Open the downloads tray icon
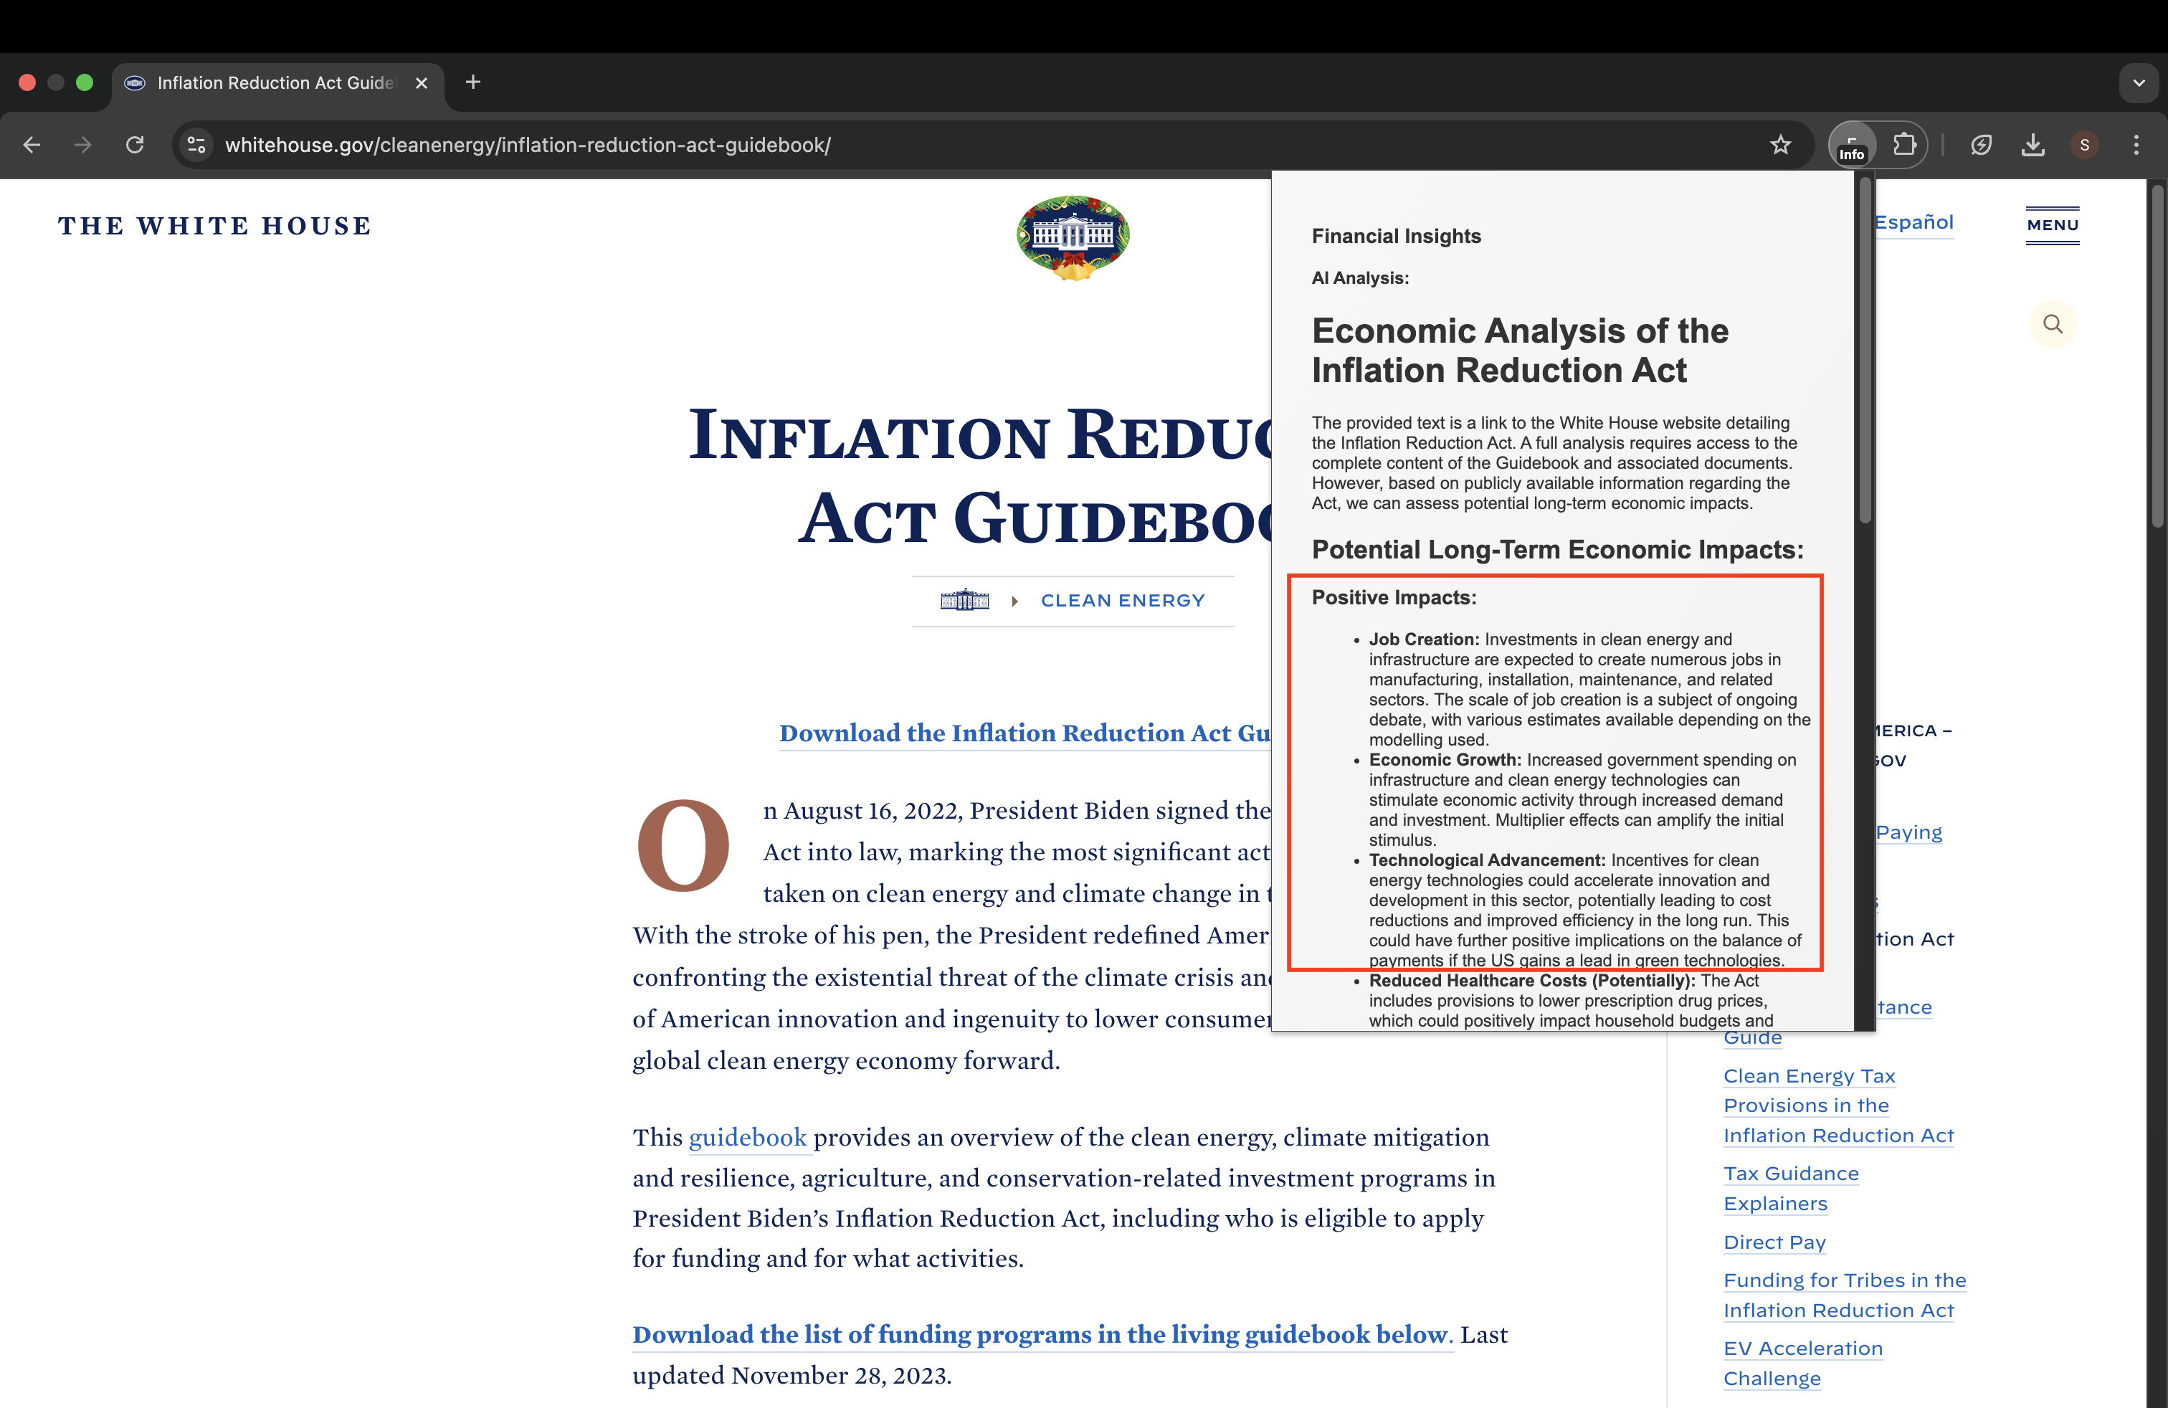This screenshot has width=2168, height=1408. [x=2033, y=145]
